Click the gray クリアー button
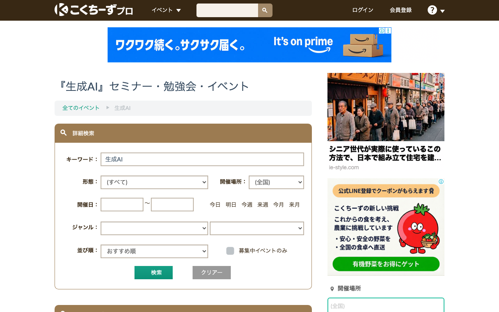499x312 pixels. coord(212,273)
